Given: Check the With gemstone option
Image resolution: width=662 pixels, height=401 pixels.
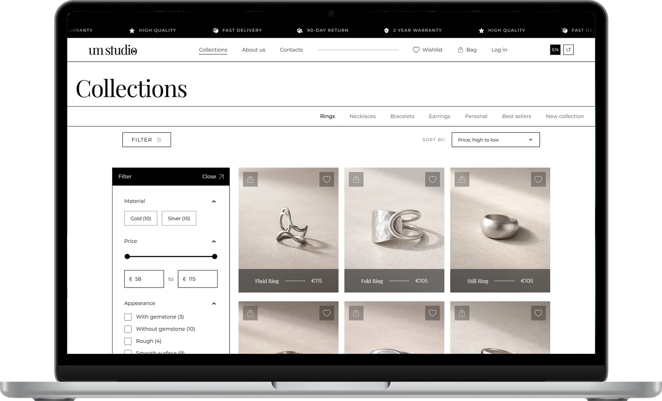Looking at the screenshot, I should click(x=128, y=317).
